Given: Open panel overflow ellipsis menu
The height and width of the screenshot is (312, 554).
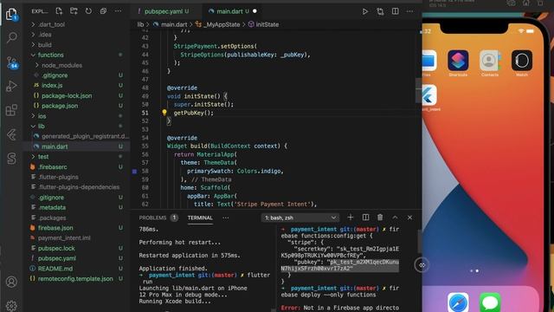Looking at the screenshot, I should 225,218.
